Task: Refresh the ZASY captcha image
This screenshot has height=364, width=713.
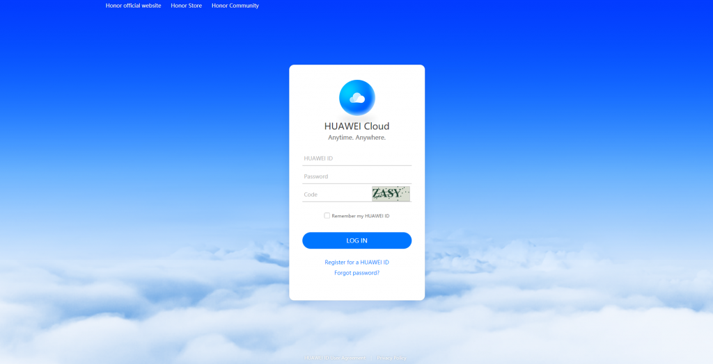Action: point(391,194)
